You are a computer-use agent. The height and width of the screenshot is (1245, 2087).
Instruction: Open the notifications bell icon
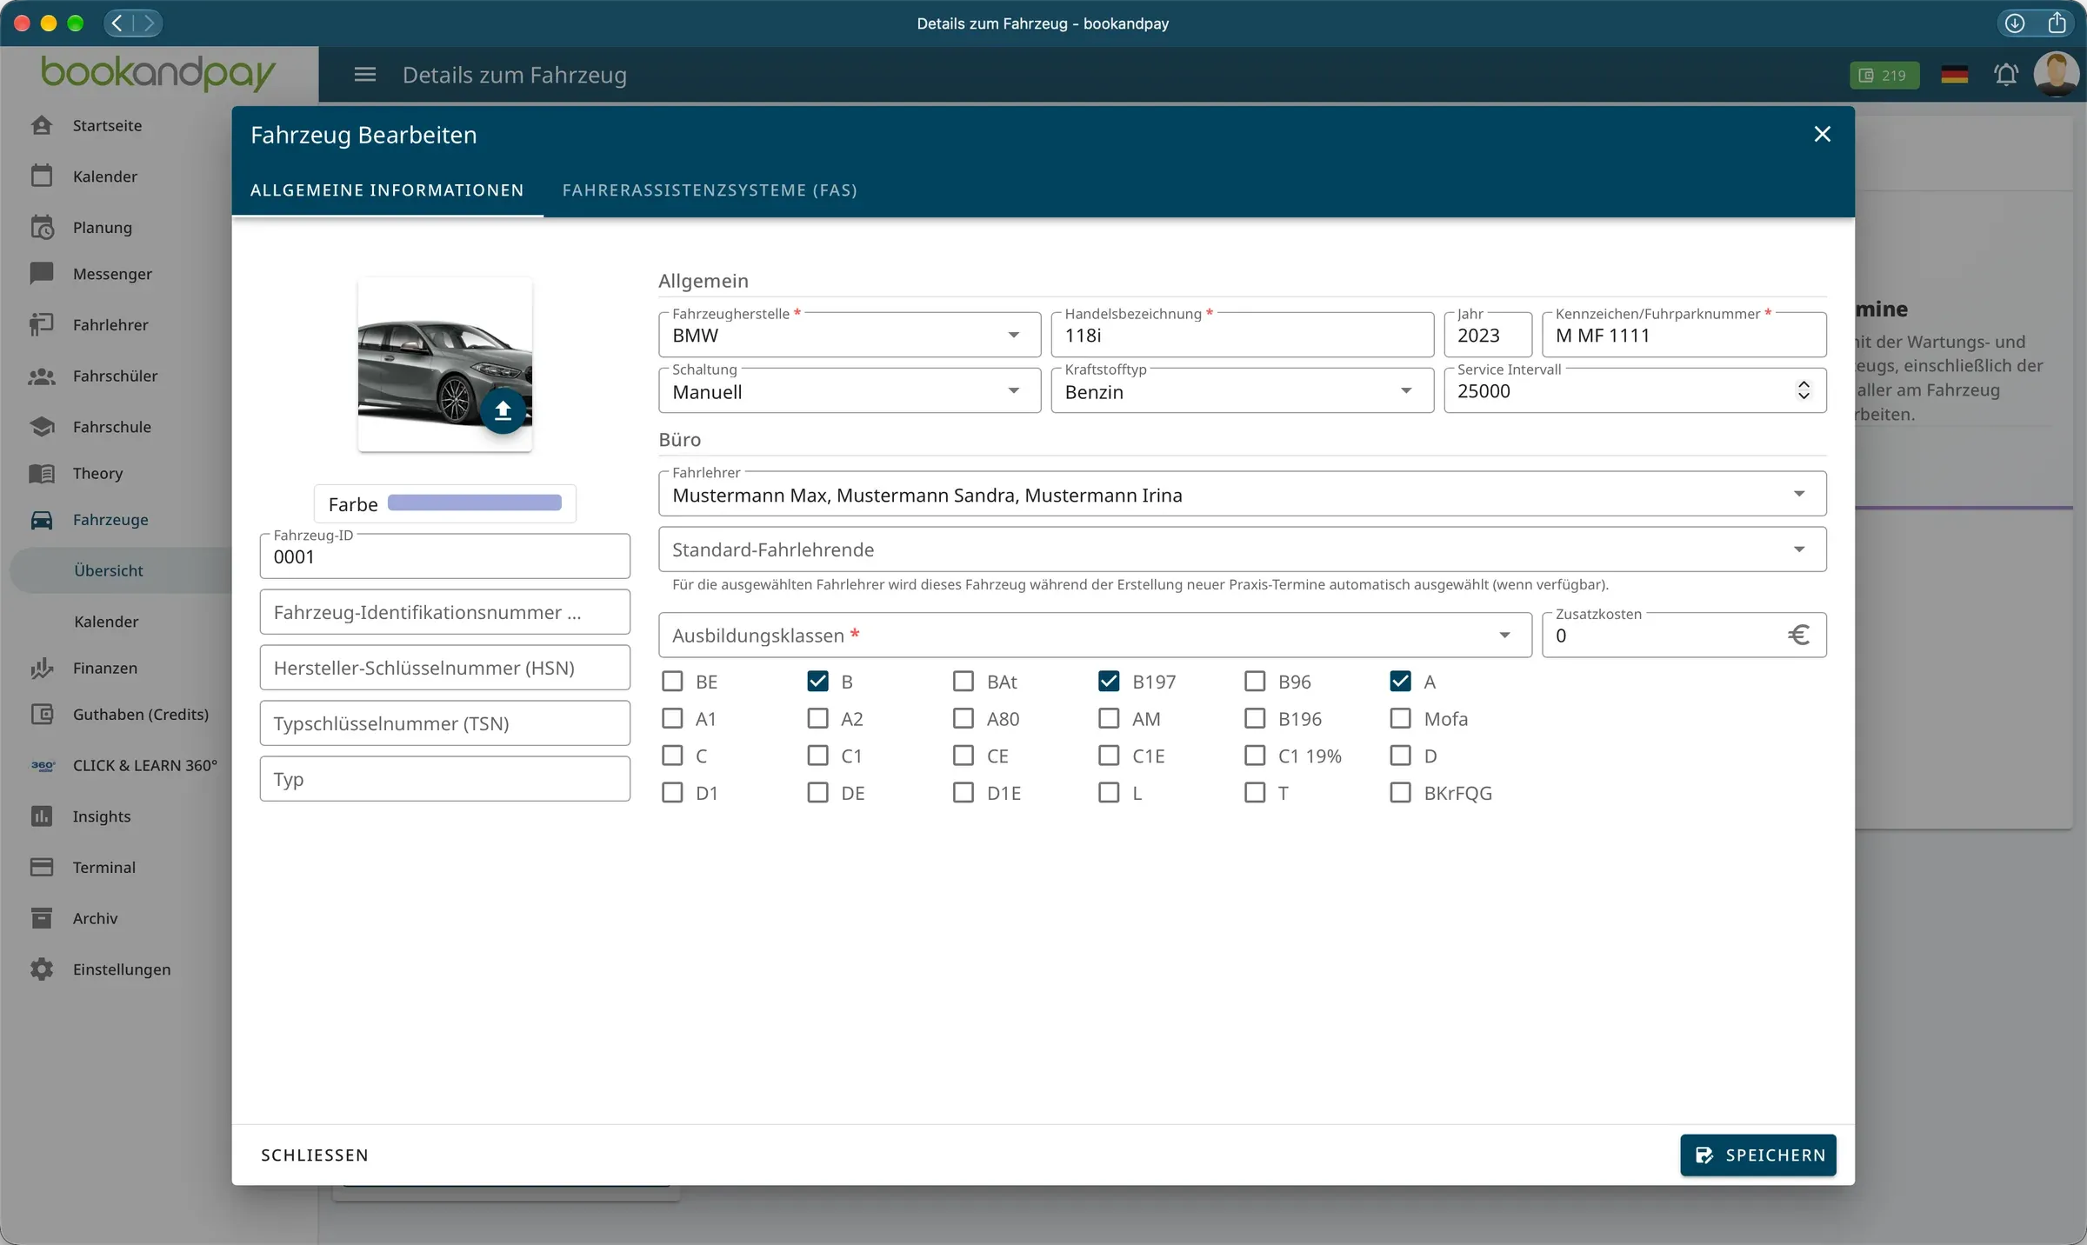pyautogui.click(x=2006, y=75)
